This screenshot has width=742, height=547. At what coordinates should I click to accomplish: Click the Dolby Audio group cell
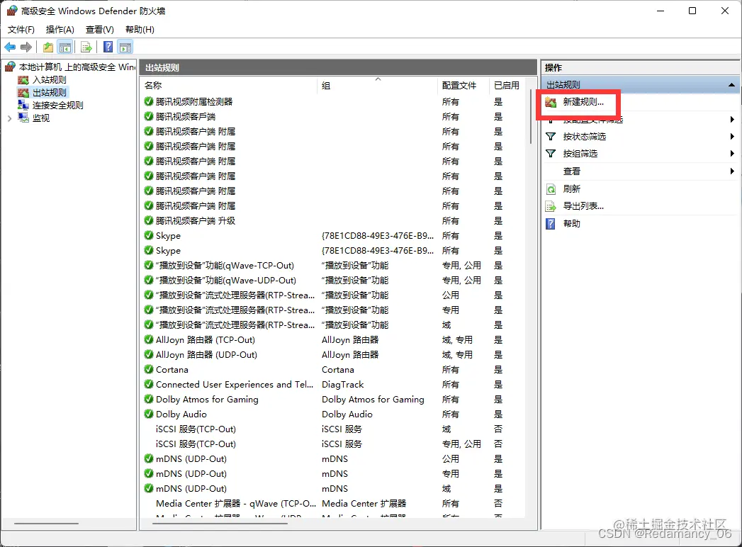coord(347,414)
